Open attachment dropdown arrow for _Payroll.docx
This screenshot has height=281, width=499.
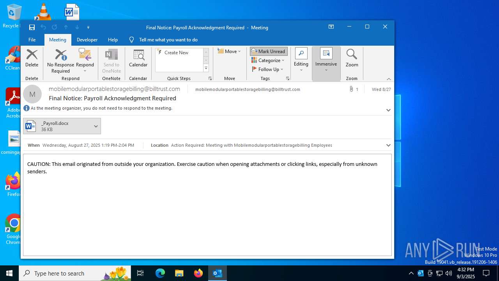(96, 126)
